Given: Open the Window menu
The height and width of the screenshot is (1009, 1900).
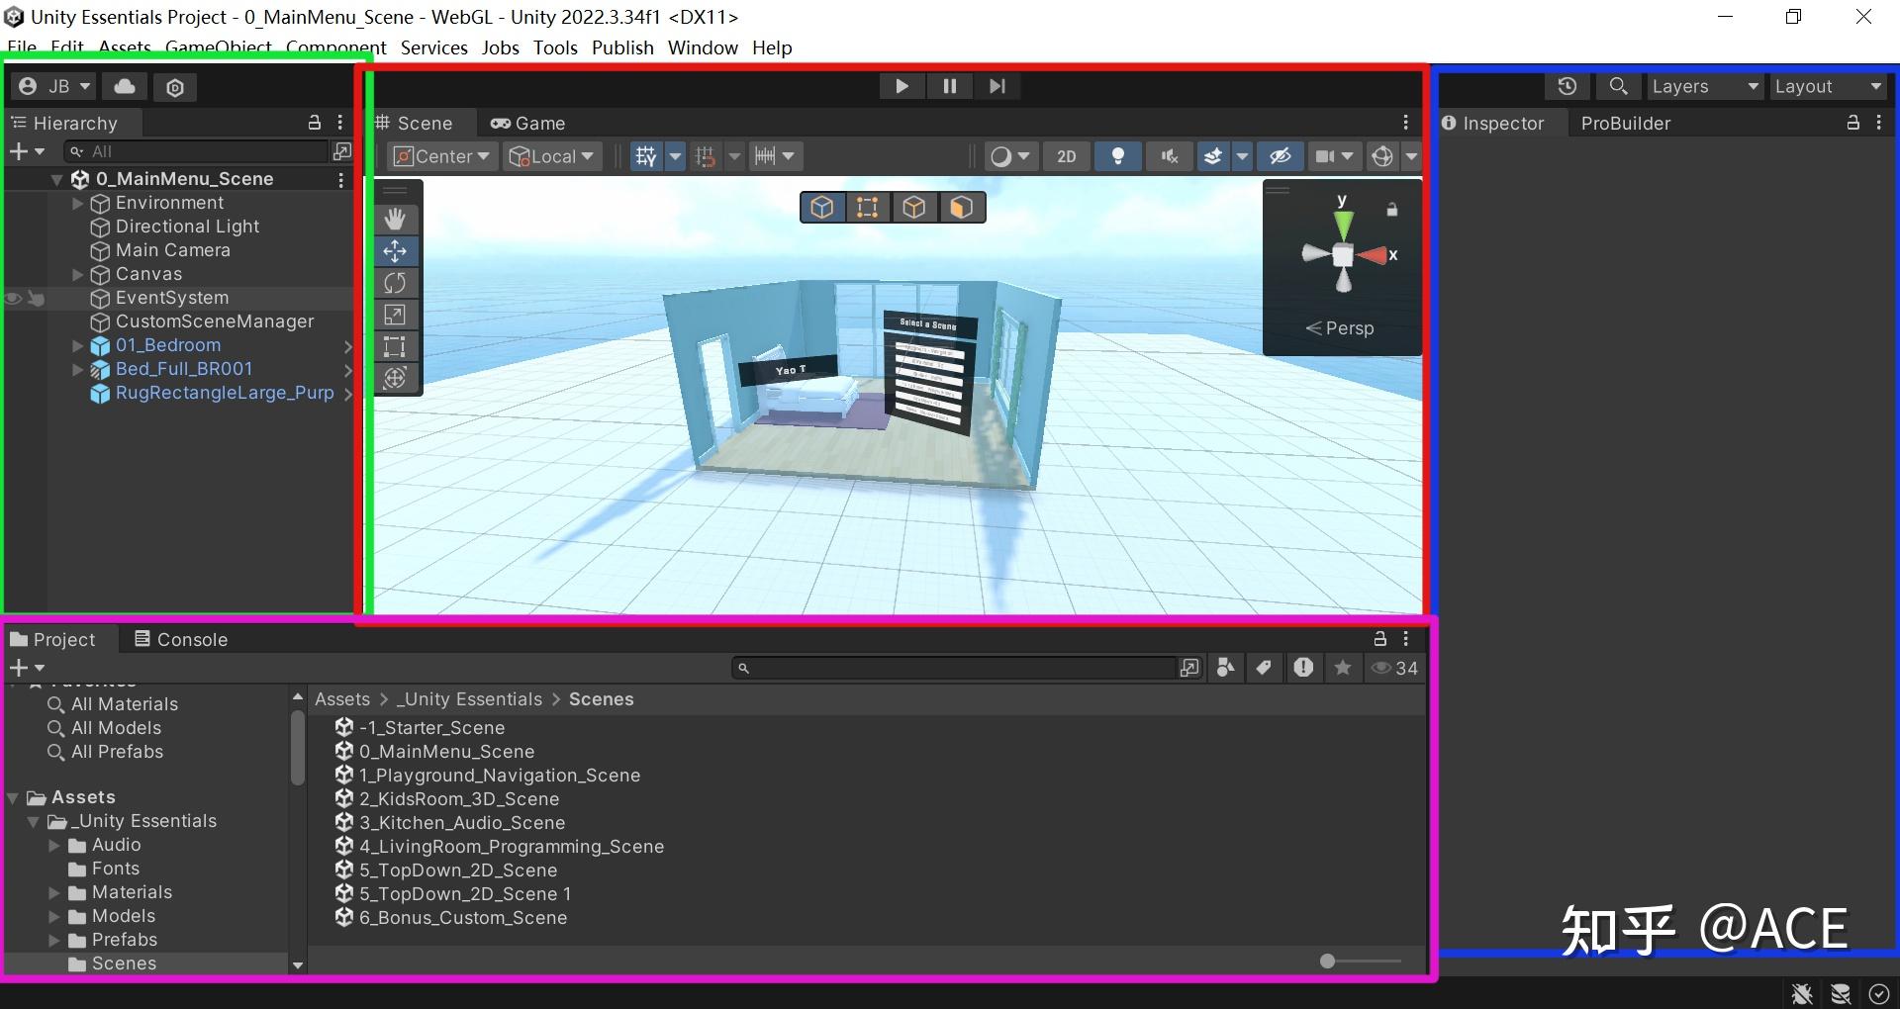Looking at the screenshot, I should tap(703, 47).
